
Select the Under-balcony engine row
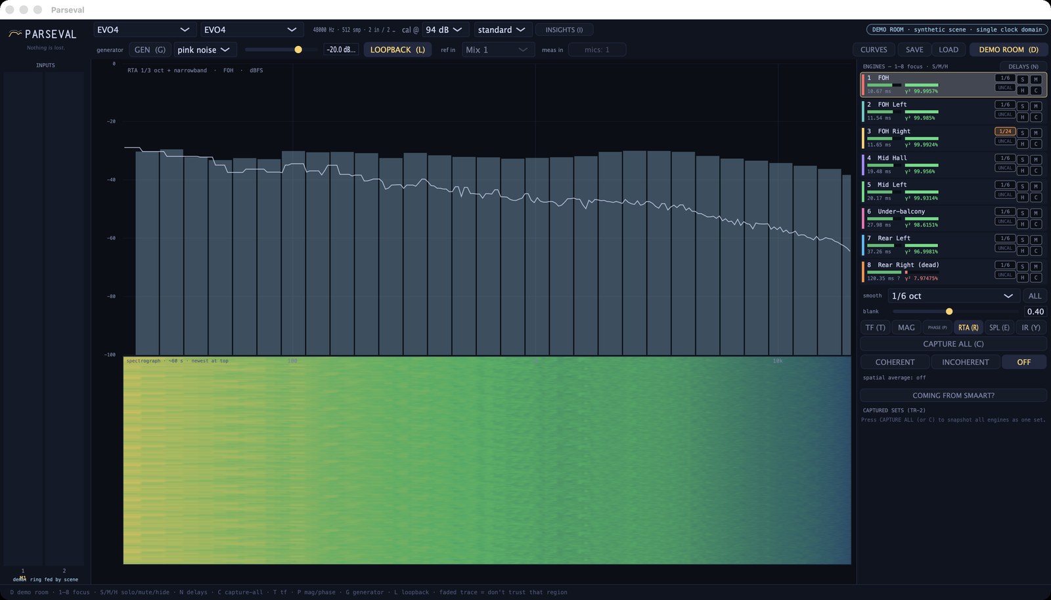tap(953, 218)
